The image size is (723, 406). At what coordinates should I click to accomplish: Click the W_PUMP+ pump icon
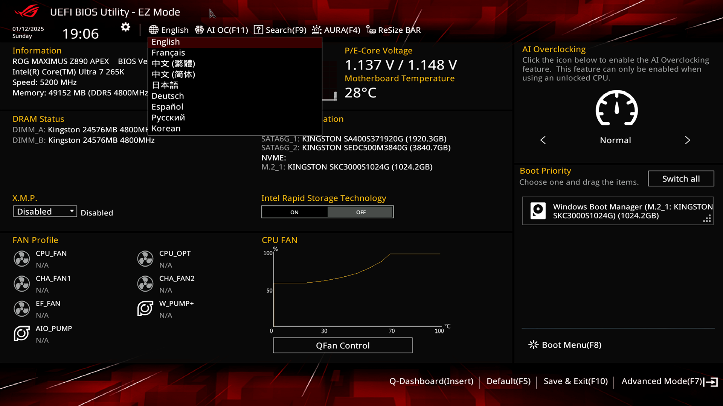click(x=145, y=309)
